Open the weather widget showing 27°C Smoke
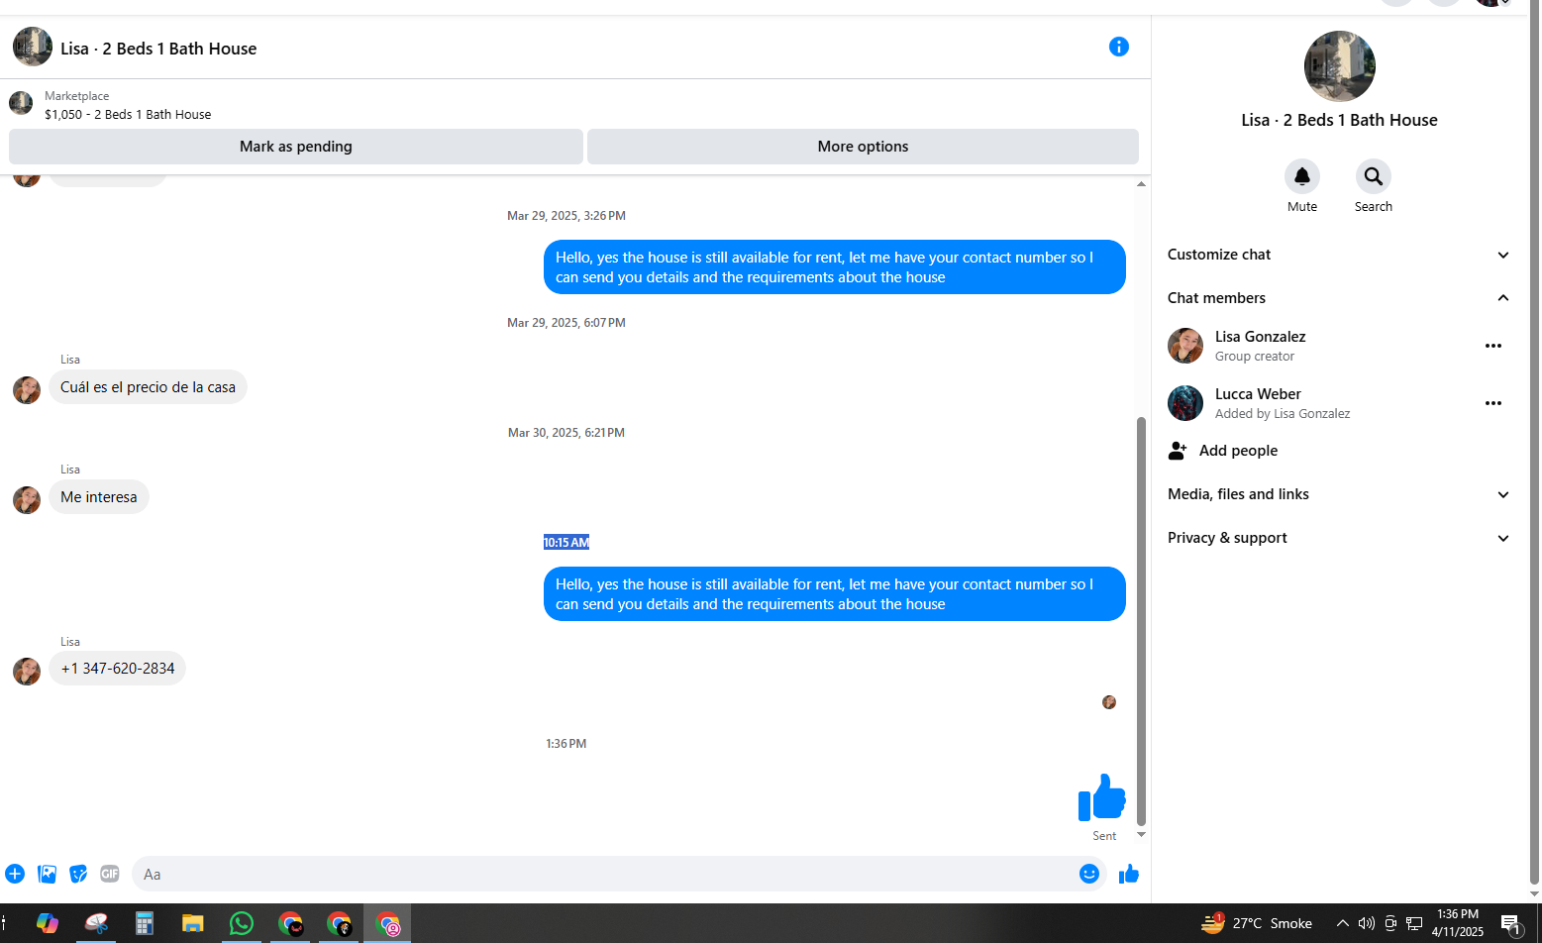Viewport: 1542px width, 943px height. tap(1257, 923)
